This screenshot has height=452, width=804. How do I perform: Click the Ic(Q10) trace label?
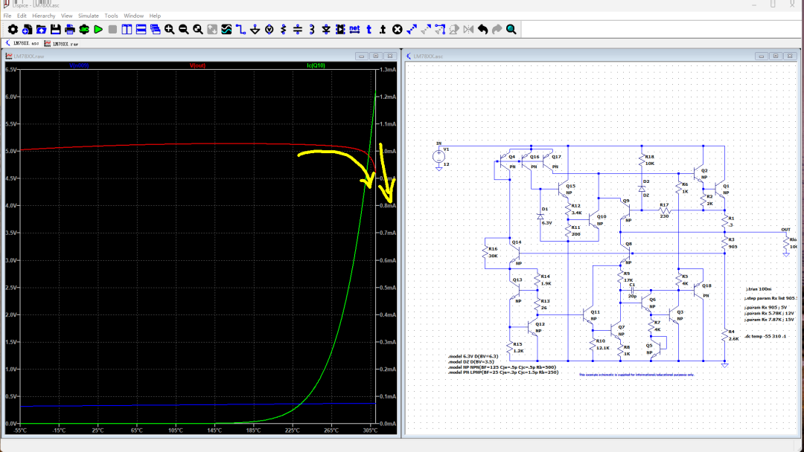pyautogui.click(x=316, y=65)
